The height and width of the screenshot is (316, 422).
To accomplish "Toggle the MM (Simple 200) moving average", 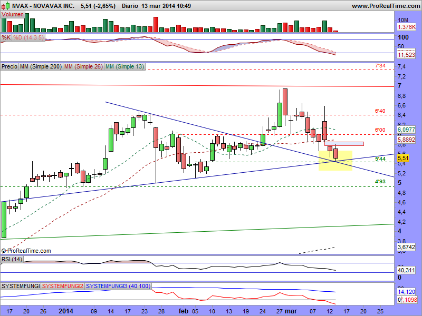I will 40,67.
